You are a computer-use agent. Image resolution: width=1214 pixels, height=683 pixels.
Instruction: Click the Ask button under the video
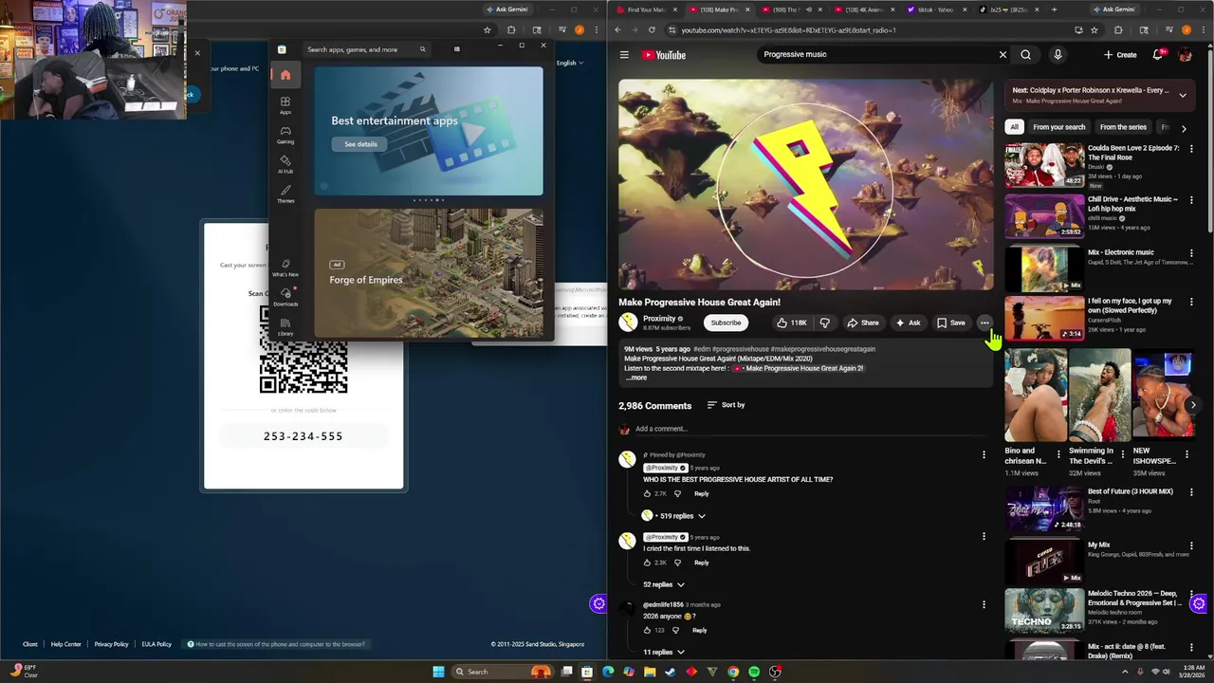(x=908, y=323)
